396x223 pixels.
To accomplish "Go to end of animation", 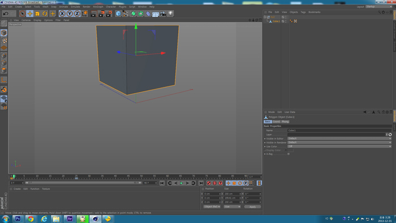I will click(201, 183).
